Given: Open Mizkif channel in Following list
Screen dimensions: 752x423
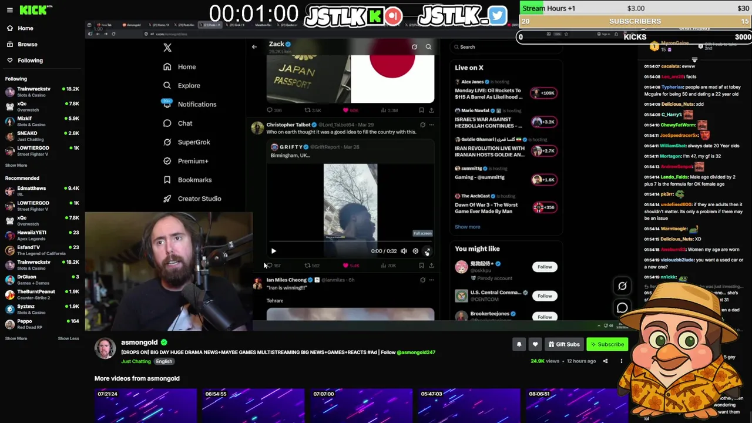Looking at the screenshot, I should (41, 121).
